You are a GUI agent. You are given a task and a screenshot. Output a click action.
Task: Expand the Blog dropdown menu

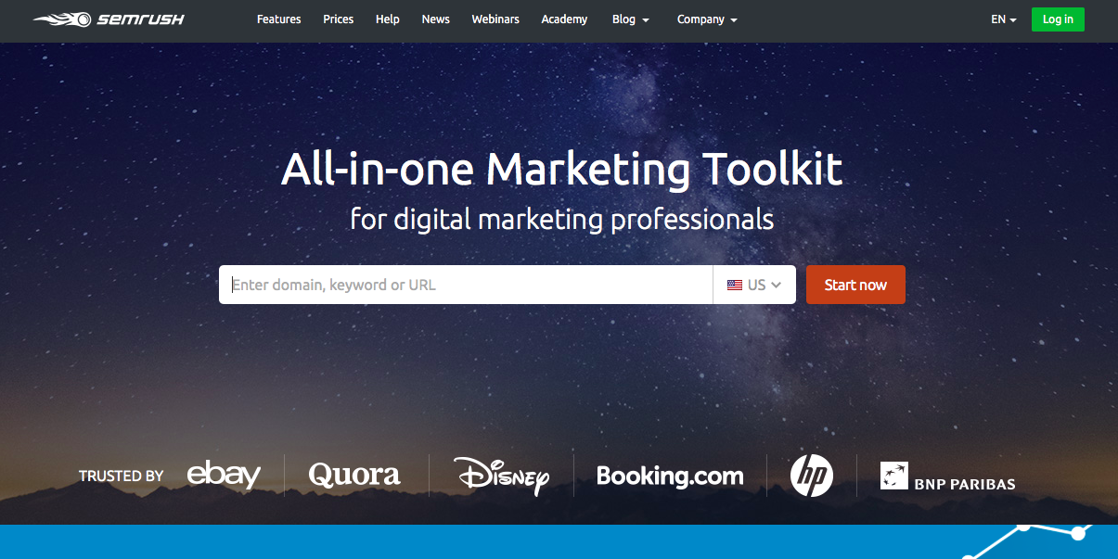pyautogui.click(x=630, y=19)
